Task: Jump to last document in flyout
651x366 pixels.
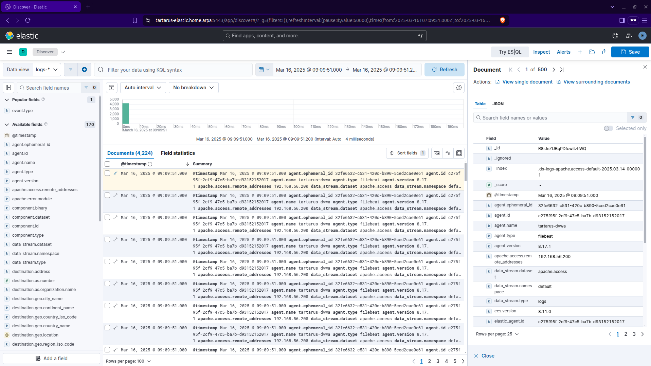Action: [x=562, y=70]
